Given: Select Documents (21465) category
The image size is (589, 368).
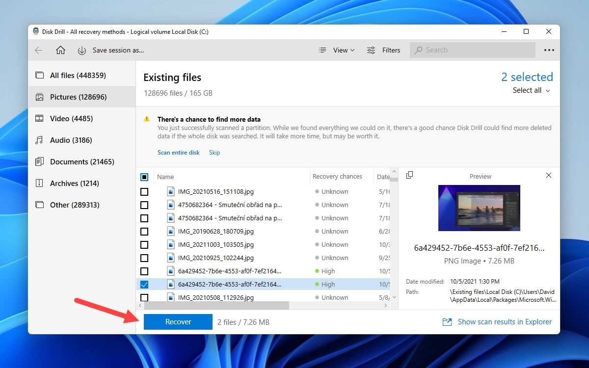Looking at the screenshot, I should tap(82, 162).
